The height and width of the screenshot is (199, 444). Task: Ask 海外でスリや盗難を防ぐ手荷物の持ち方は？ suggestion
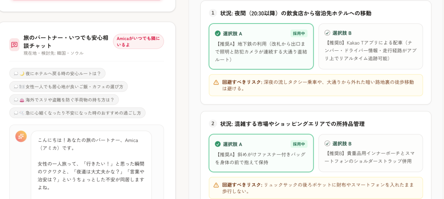[x=64, y=100]
